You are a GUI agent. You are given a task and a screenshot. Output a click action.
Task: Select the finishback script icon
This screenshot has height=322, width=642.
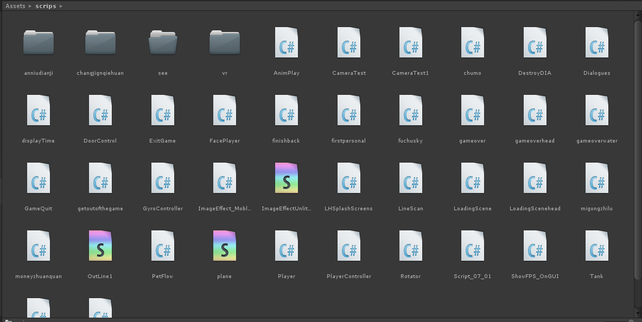coord(287,111)
